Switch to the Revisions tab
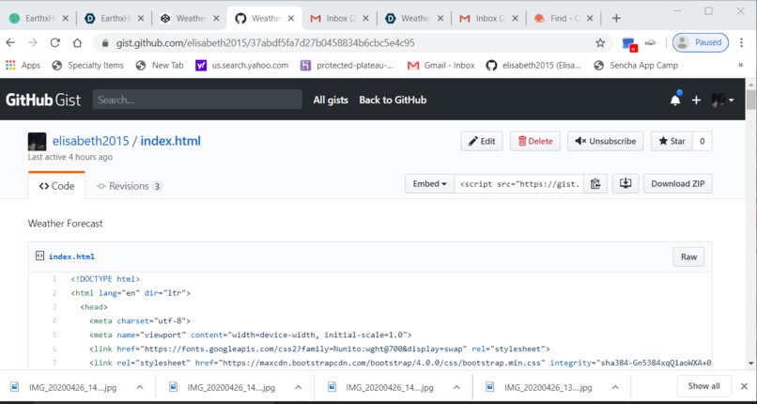The image size is (757, 404). coord(129,186)
